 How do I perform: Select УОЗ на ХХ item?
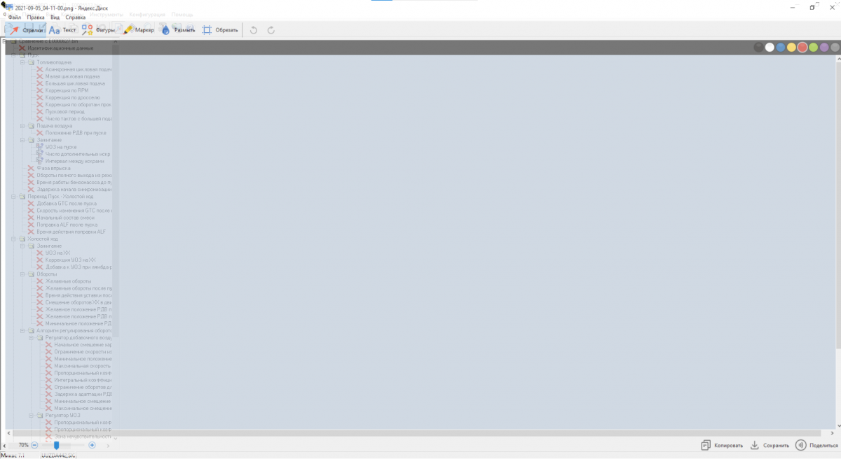(57, 253)
